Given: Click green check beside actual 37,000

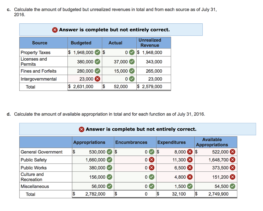Looking at the screenshot, I should [x=132, y=62].
